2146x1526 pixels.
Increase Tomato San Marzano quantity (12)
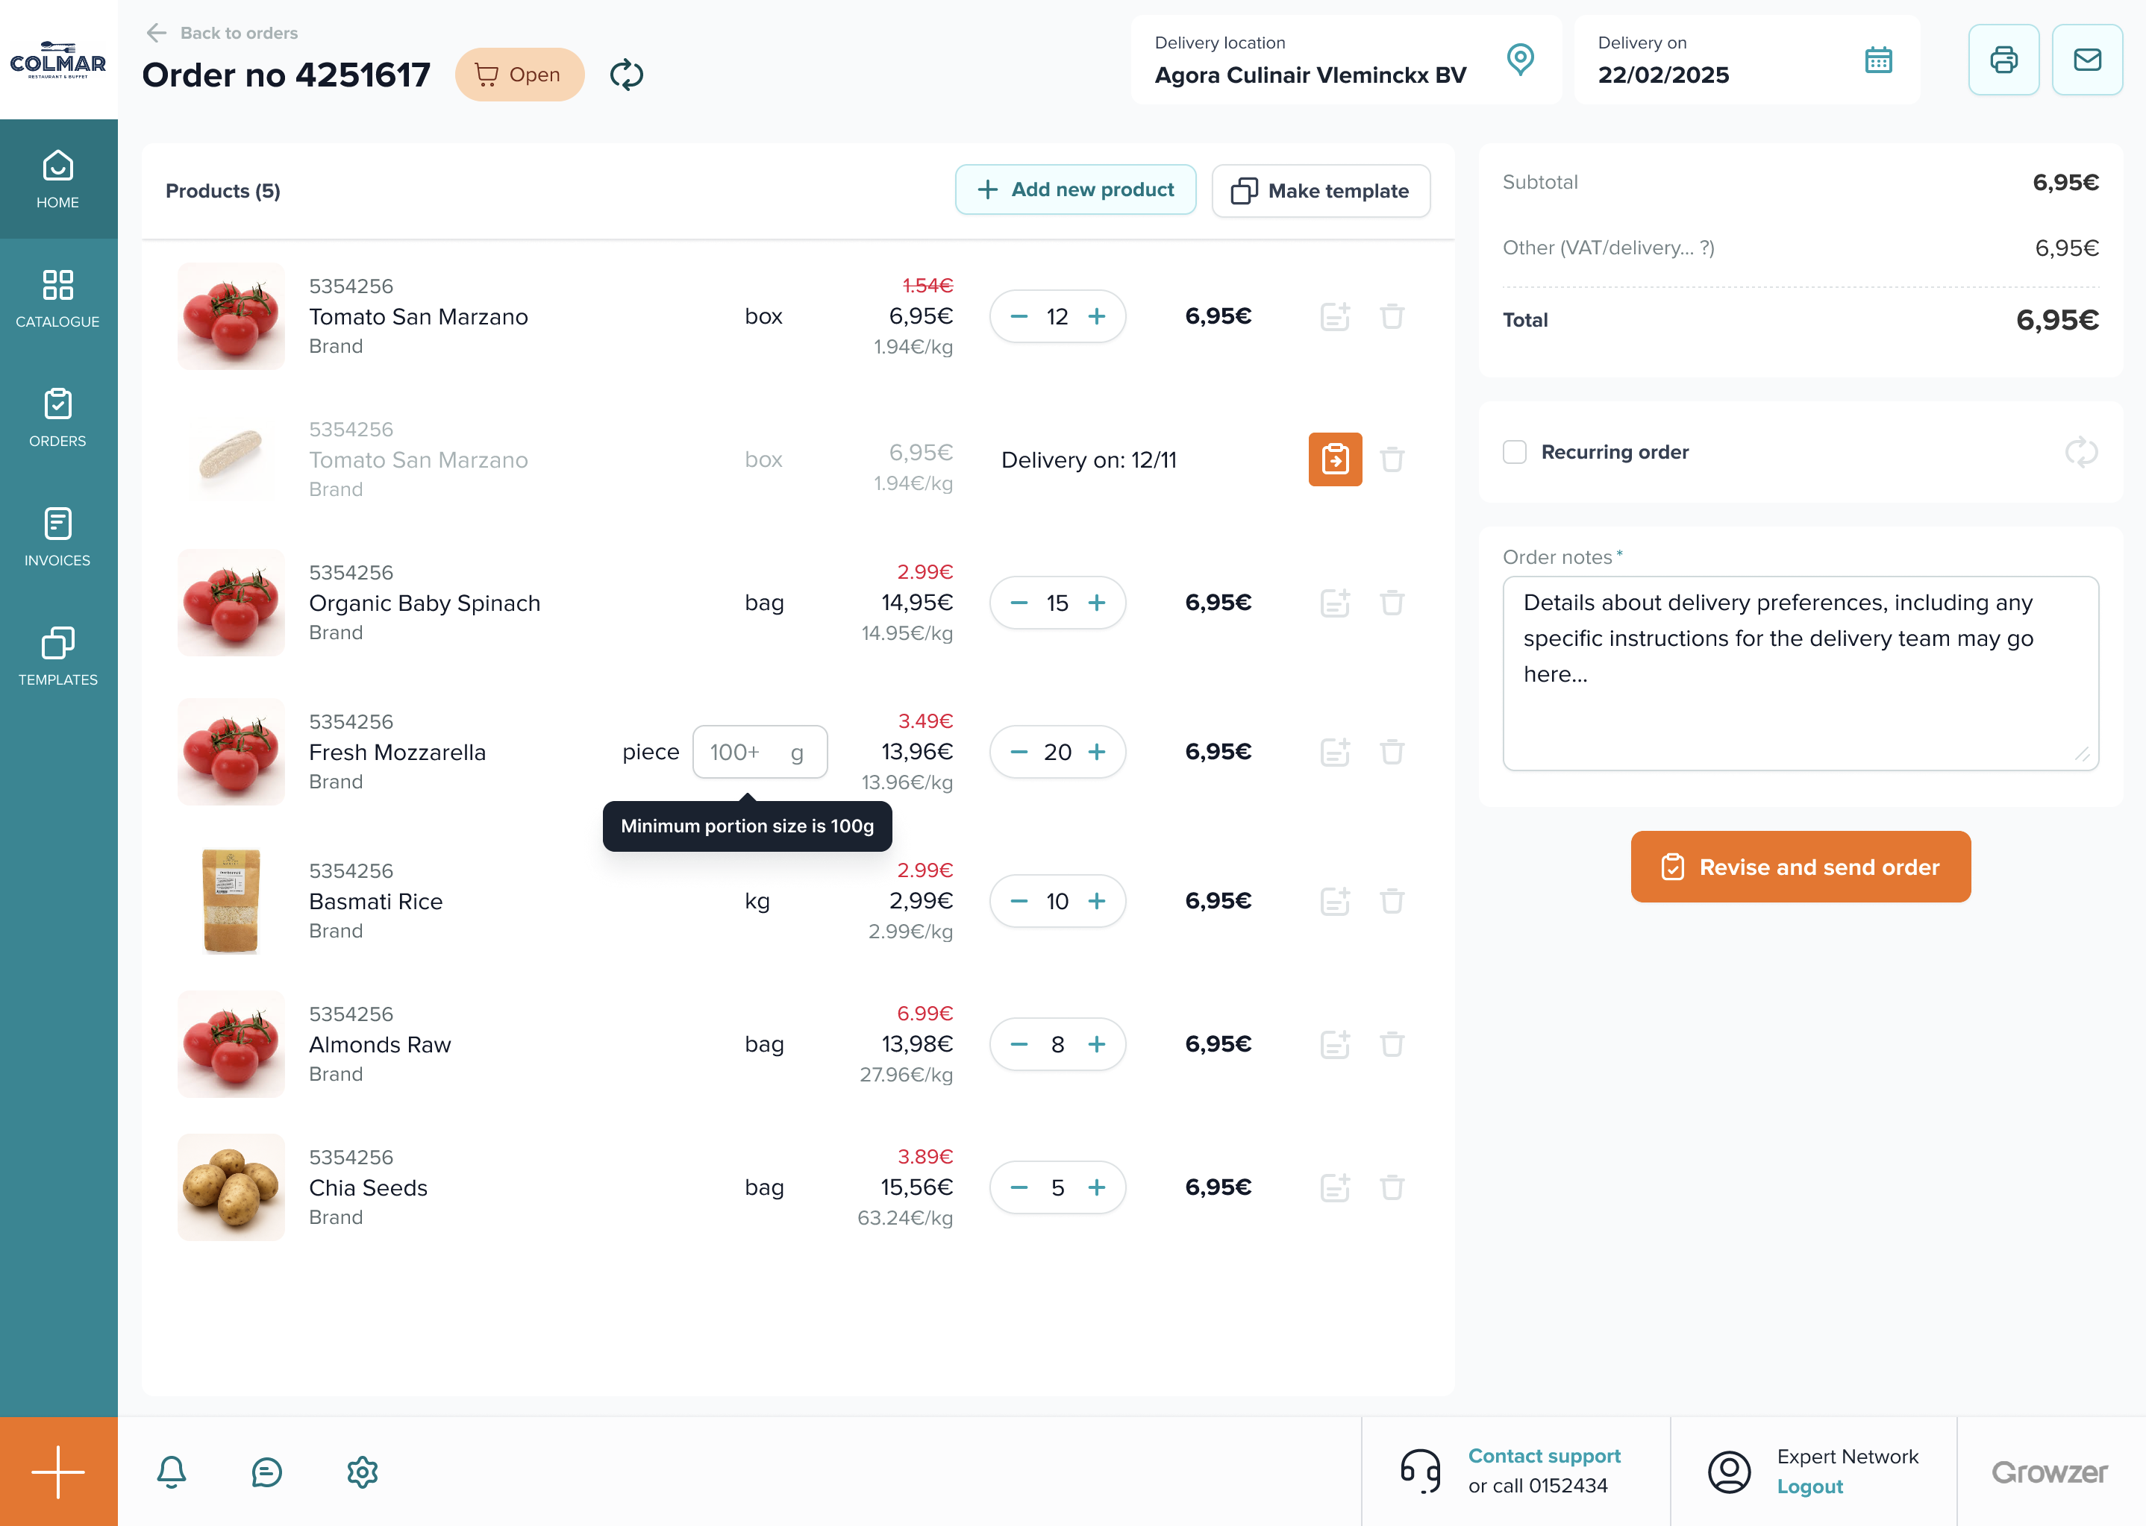pyautogui.click(x=1096, y=317)
